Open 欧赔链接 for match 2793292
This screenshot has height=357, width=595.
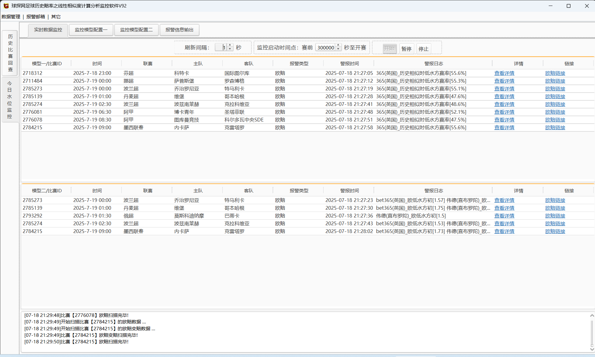point(555,216)
